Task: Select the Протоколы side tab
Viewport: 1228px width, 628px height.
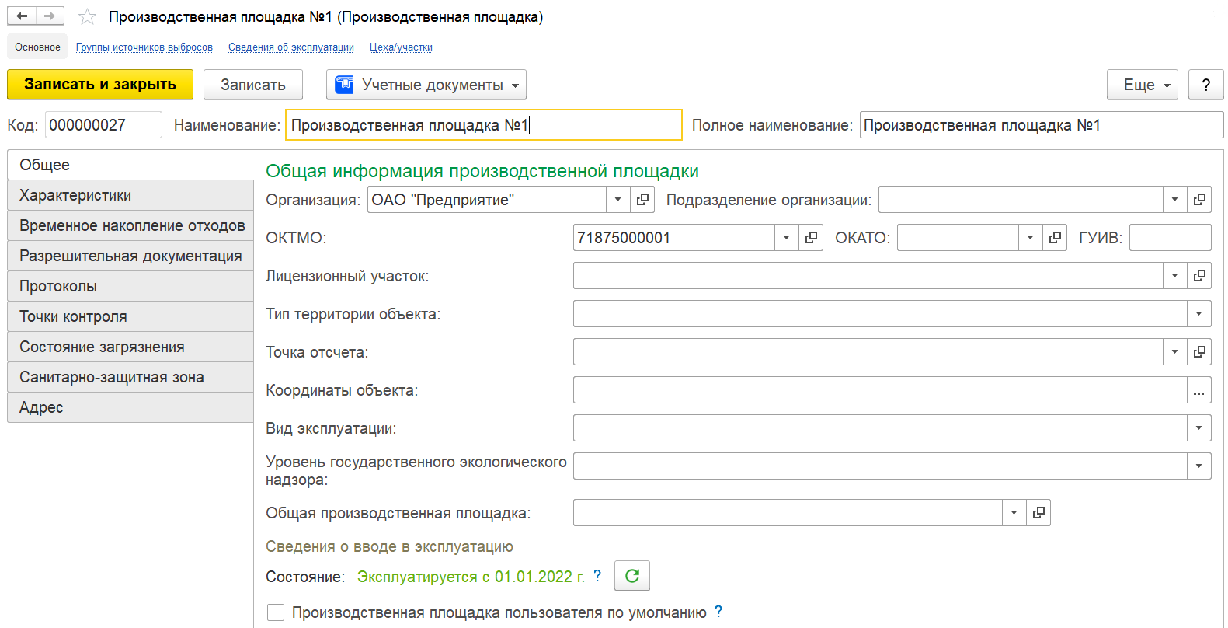Action: (130, 286)
